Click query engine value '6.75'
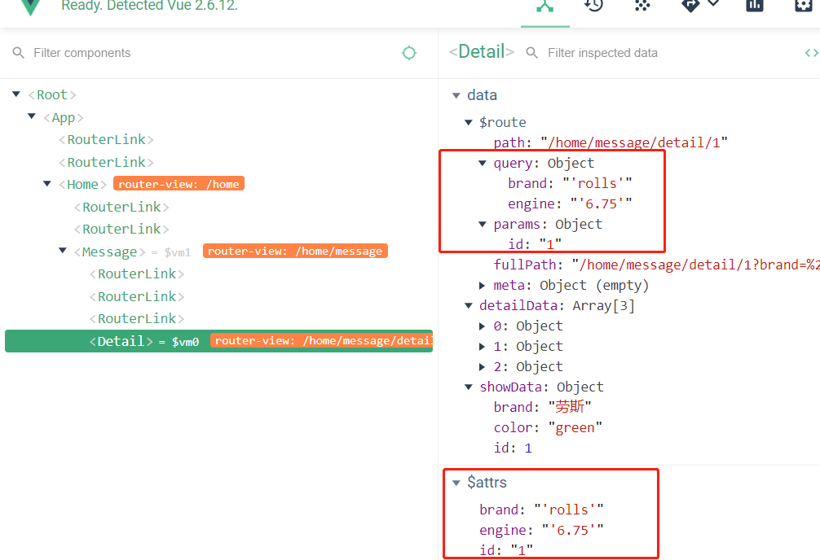 [x=601, y=203]
